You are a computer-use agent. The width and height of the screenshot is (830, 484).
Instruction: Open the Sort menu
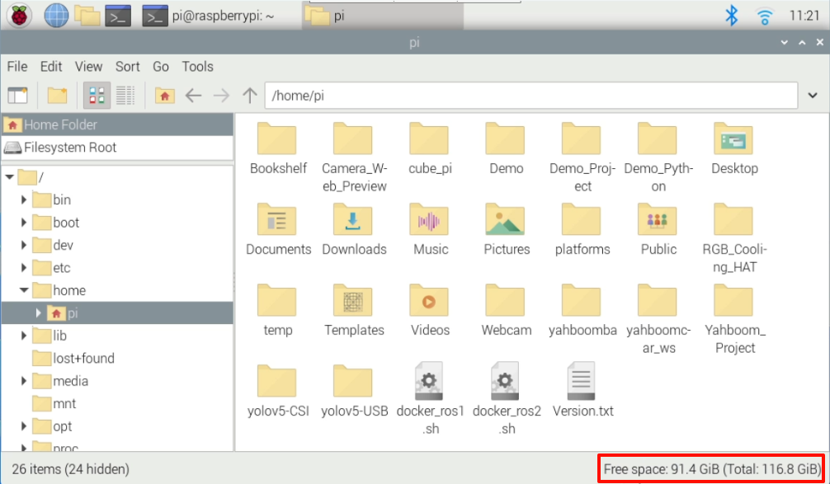pos(128,67)
